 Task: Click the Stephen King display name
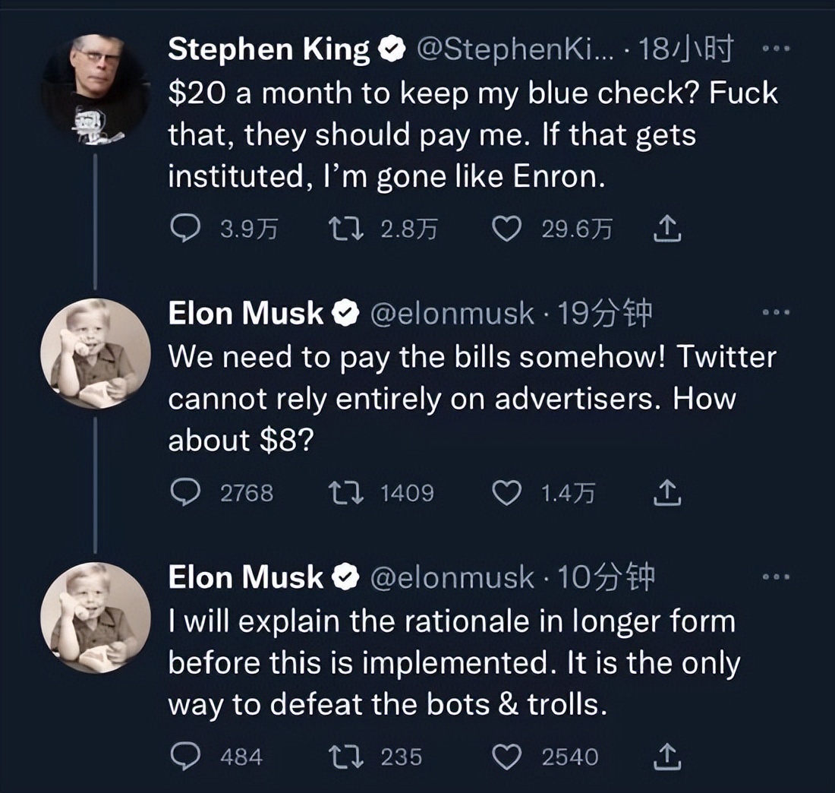tap(269, 49)
